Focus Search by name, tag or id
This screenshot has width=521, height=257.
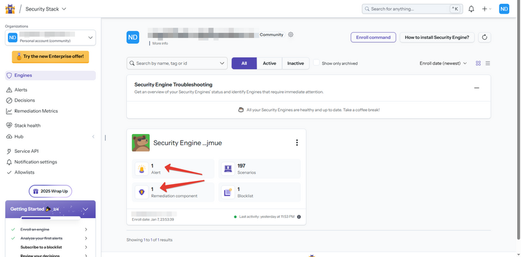pyautogui.click(x=177, y=63)
